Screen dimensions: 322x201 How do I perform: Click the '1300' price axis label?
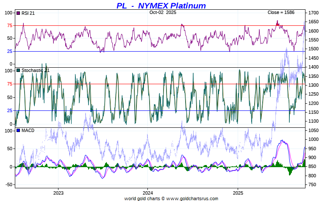(314, 85)
